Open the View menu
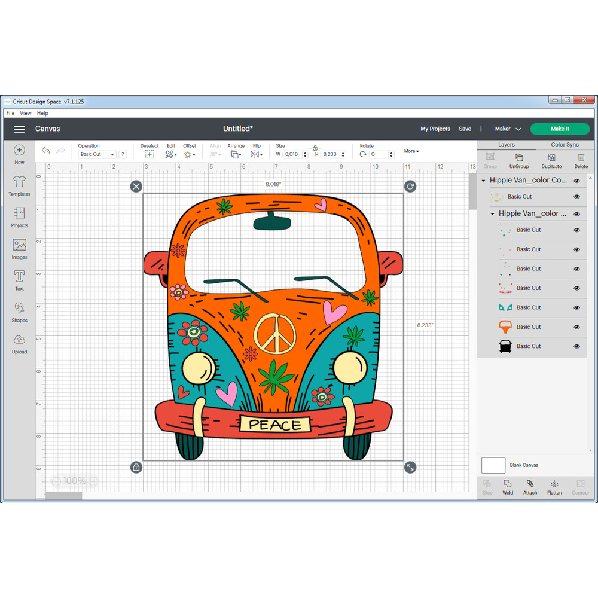The image size is (598, 598). [25, 112]
